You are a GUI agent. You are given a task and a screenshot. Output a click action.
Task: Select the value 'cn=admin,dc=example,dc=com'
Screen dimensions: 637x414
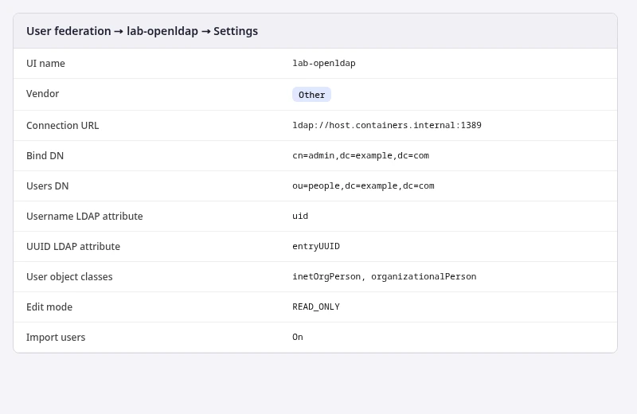click(x=361, y=155)
